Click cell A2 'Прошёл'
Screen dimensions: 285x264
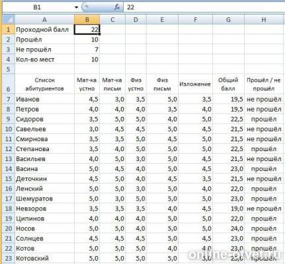(44, 40)
